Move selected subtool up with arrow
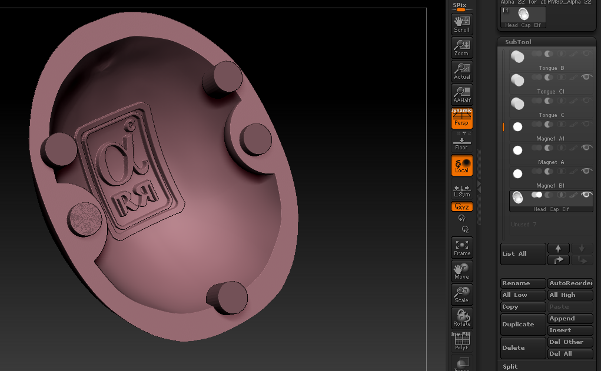This screenshot has height=371, width=601. (x=558, y=248)
